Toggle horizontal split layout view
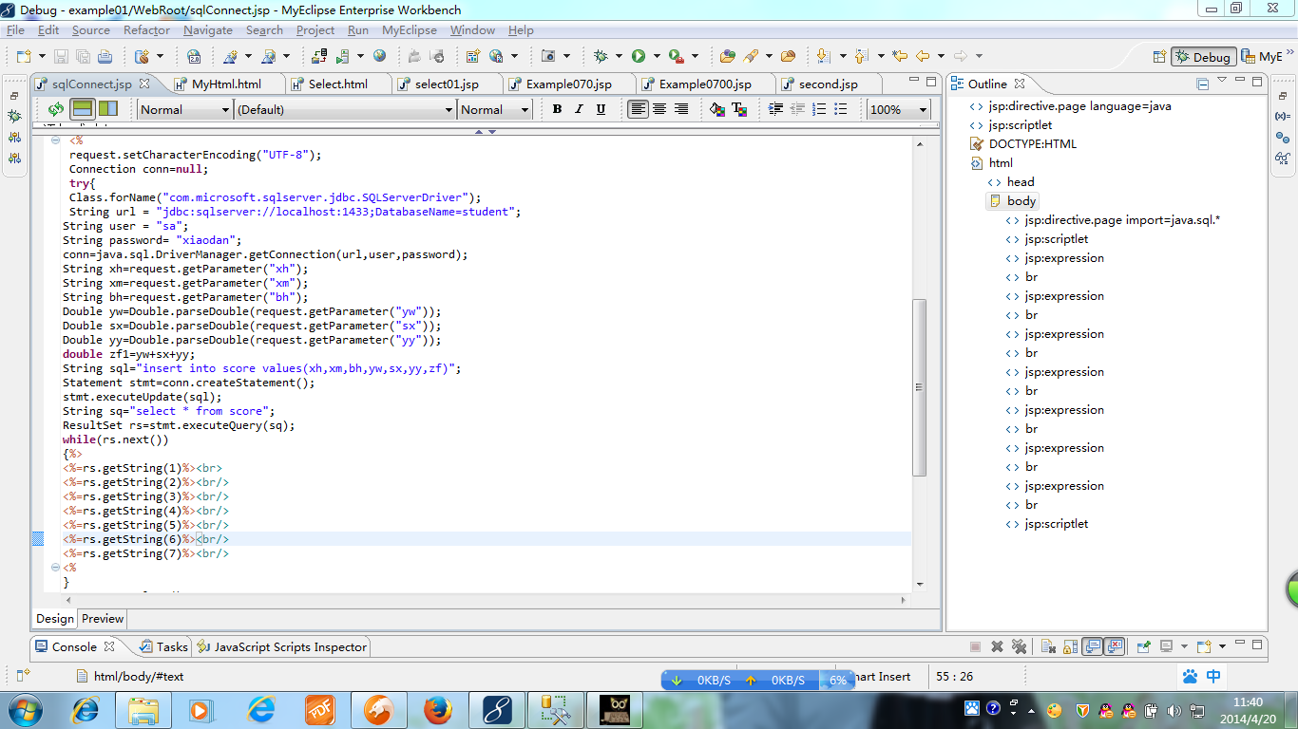1298x729 pixels. (83, 109)
